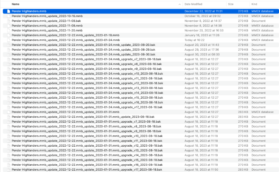
Task: Click icon of 2023-01-31.mmb_update_2023-08-18.bak
Action: pos(8,116)
